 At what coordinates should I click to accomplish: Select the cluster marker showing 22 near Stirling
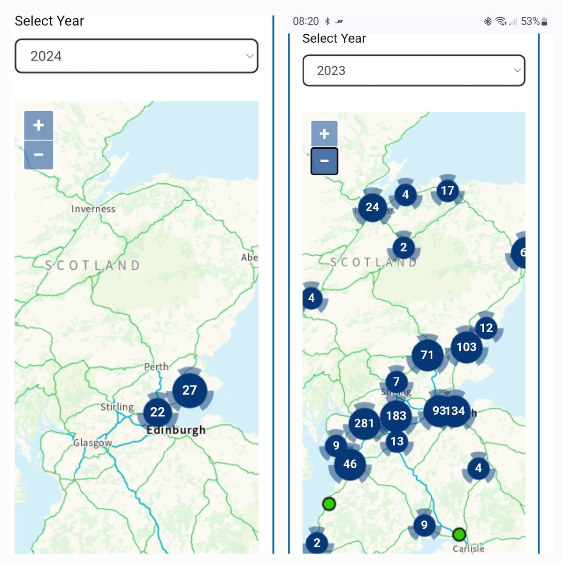(158, 412)
